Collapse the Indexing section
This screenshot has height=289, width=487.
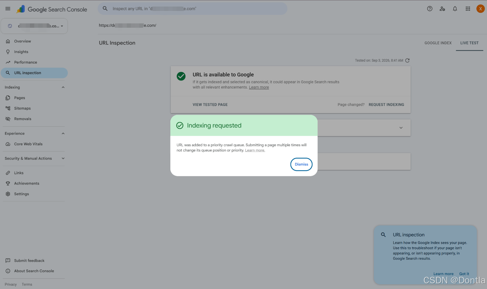[63, 87]
